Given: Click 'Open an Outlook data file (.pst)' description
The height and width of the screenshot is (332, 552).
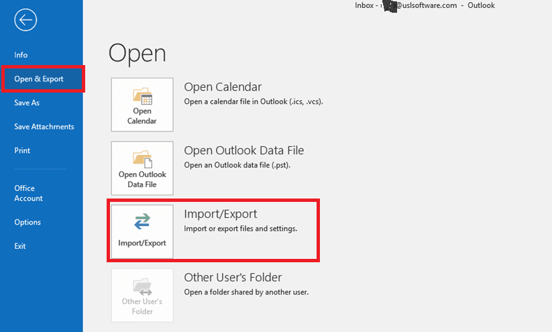Looking at the screenshot, I should (x=237, y=165).
